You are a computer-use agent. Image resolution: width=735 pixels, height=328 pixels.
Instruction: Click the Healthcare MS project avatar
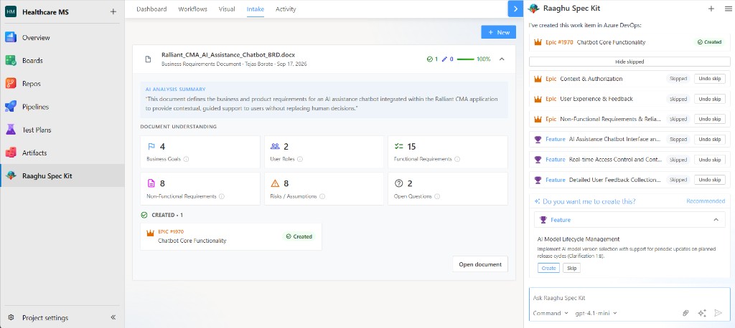(11, 11)
